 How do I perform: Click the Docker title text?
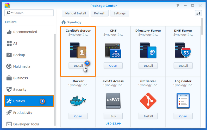pos(78,81)
